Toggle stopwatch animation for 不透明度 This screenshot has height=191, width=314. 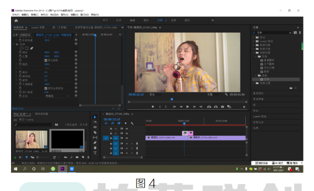pos(20,84)
